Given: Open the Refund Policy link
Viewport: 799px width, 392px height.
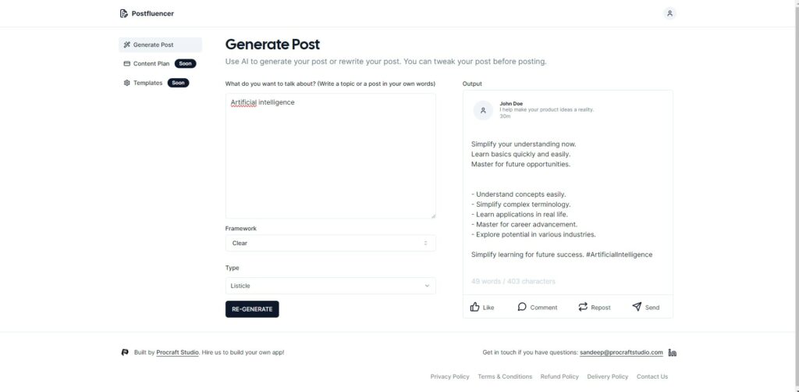Looking at the screenshot, I should point(559,376).
